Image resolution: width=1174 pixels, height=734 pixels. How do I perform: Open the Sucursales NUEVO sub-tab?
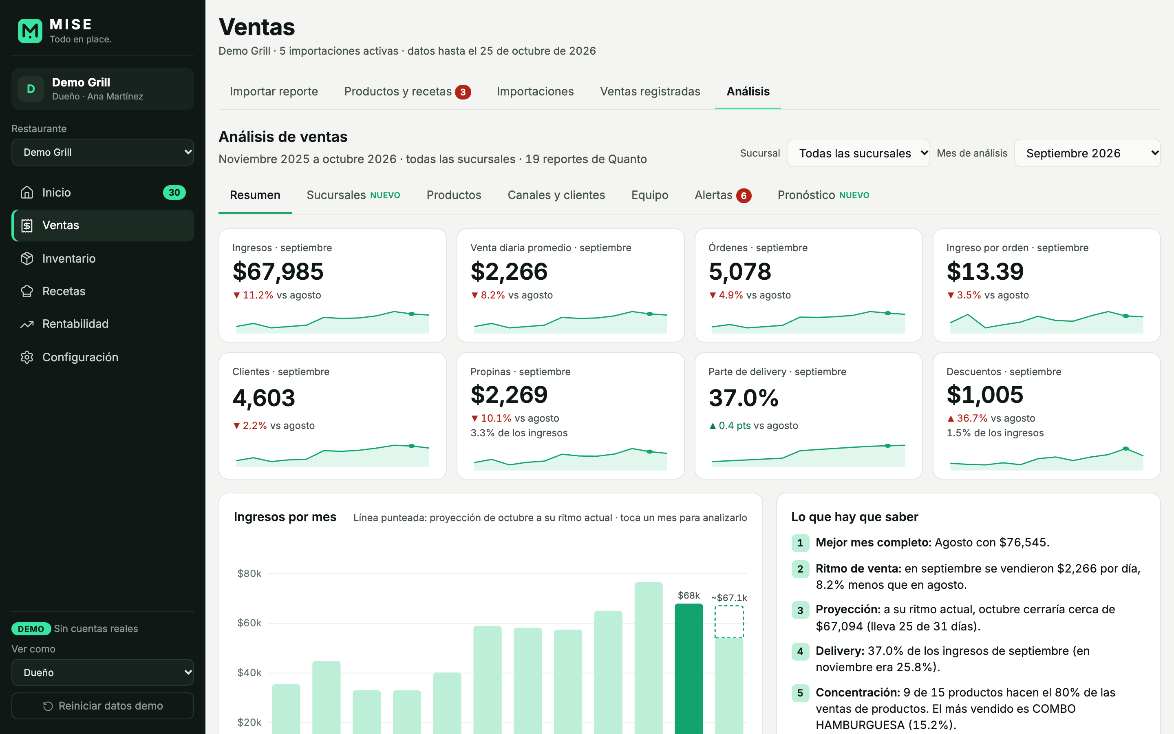(x=353, y=195)
